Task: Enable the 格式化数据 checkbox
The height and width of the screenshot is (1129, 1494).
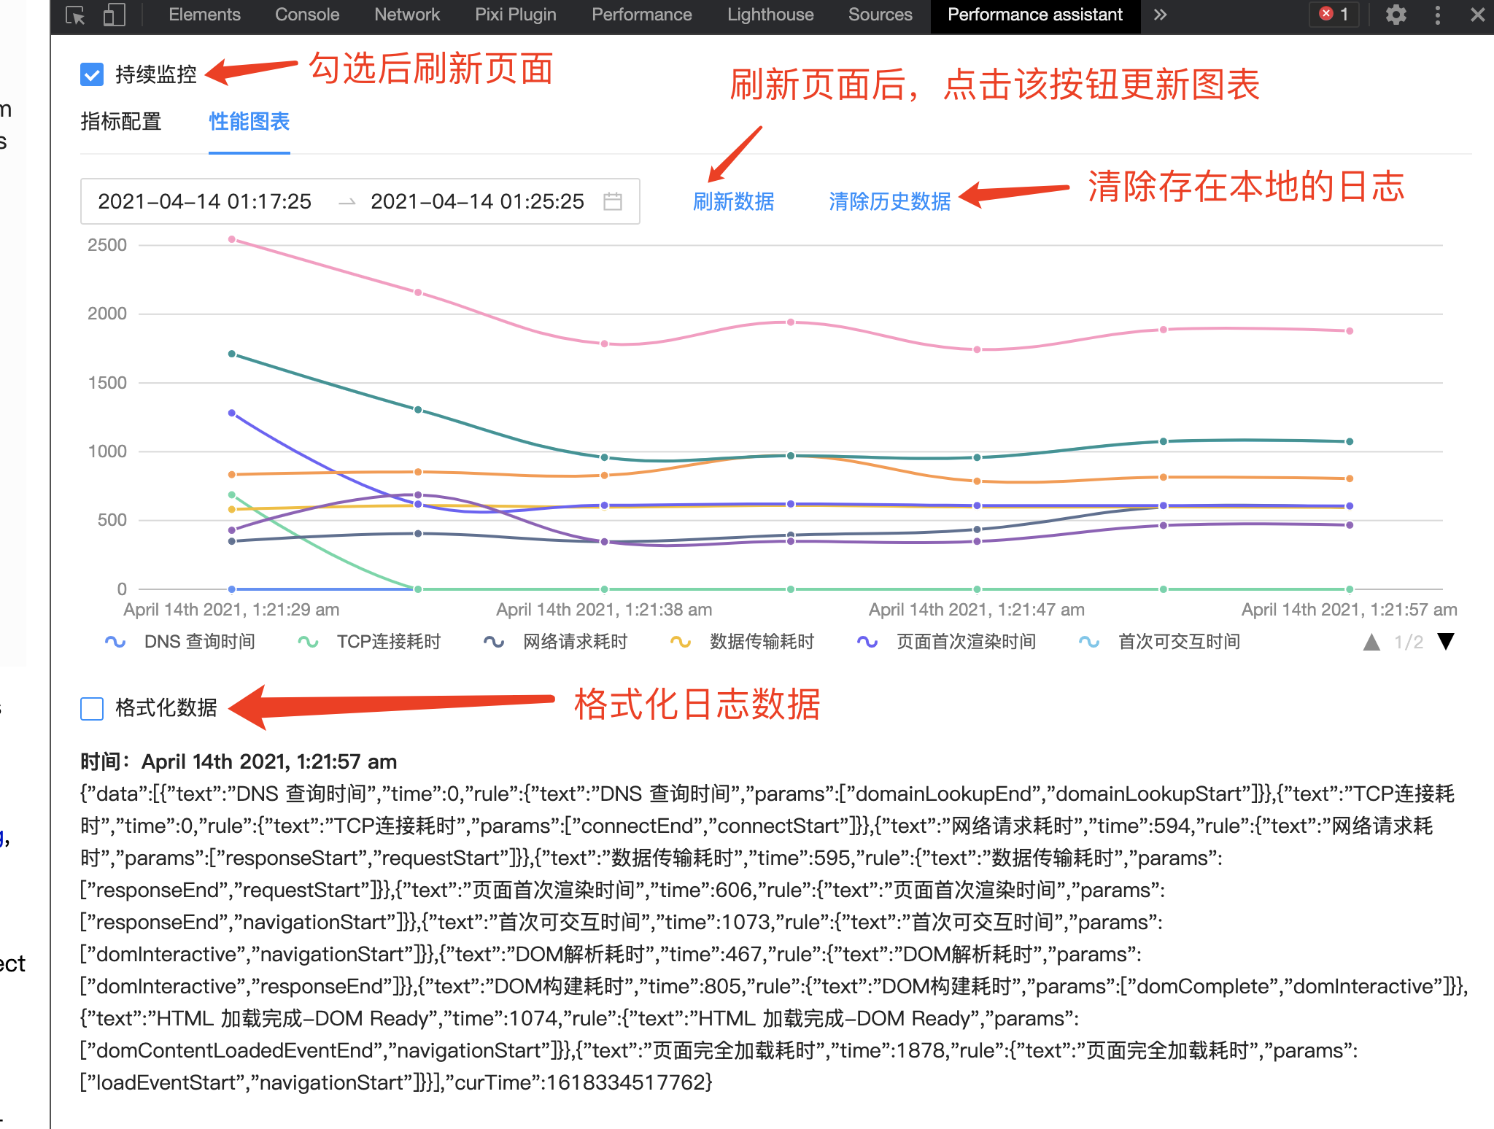Action: click(92, 708)
